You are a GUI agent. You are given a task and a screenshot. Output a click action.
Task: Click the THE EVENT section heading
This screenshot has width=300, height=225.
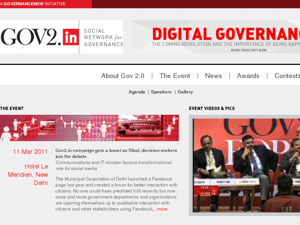tap(12, 109)
